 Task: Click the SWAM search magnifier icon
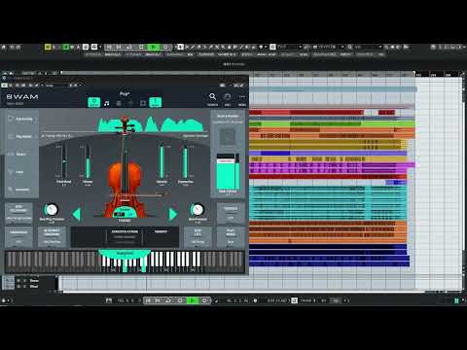[212, 96]
